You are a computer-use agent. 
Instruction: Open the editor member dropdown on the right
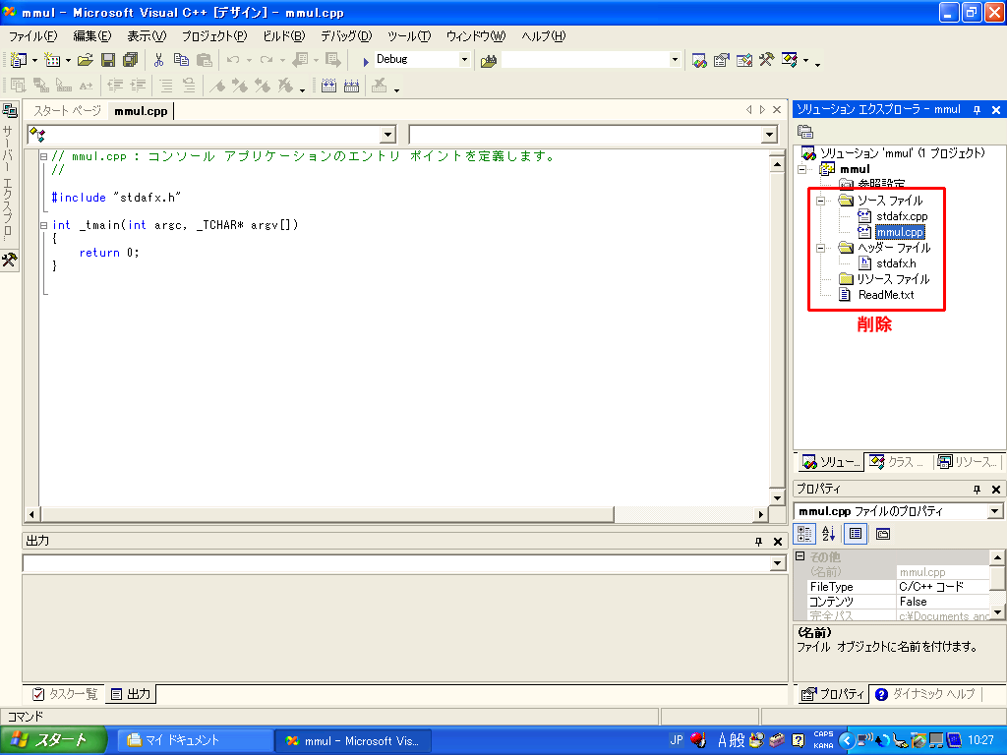[769, 135]
